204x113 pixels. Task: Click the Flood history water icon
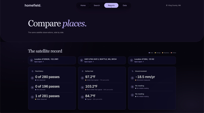coord(33,71)
